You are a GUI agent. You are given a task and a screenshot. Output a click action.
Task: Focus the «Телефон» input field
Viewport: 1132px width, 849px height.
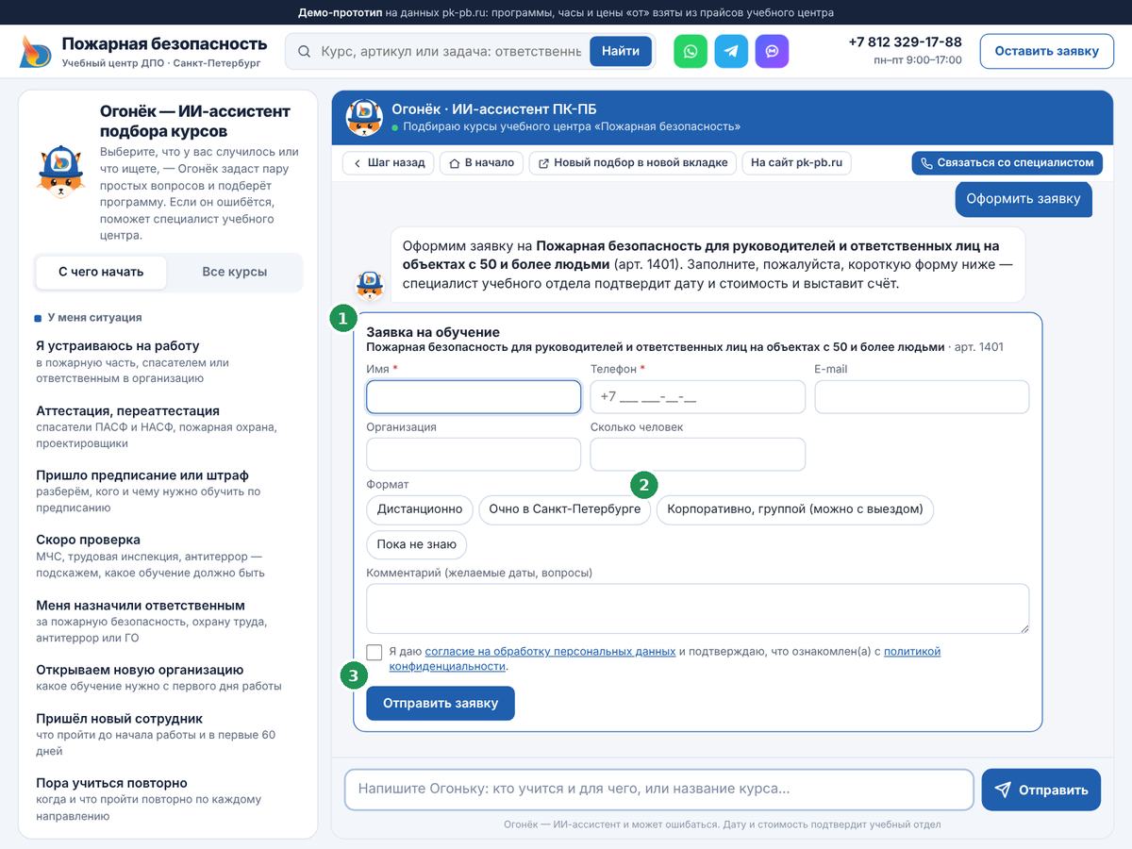click(x=698, y=397)
